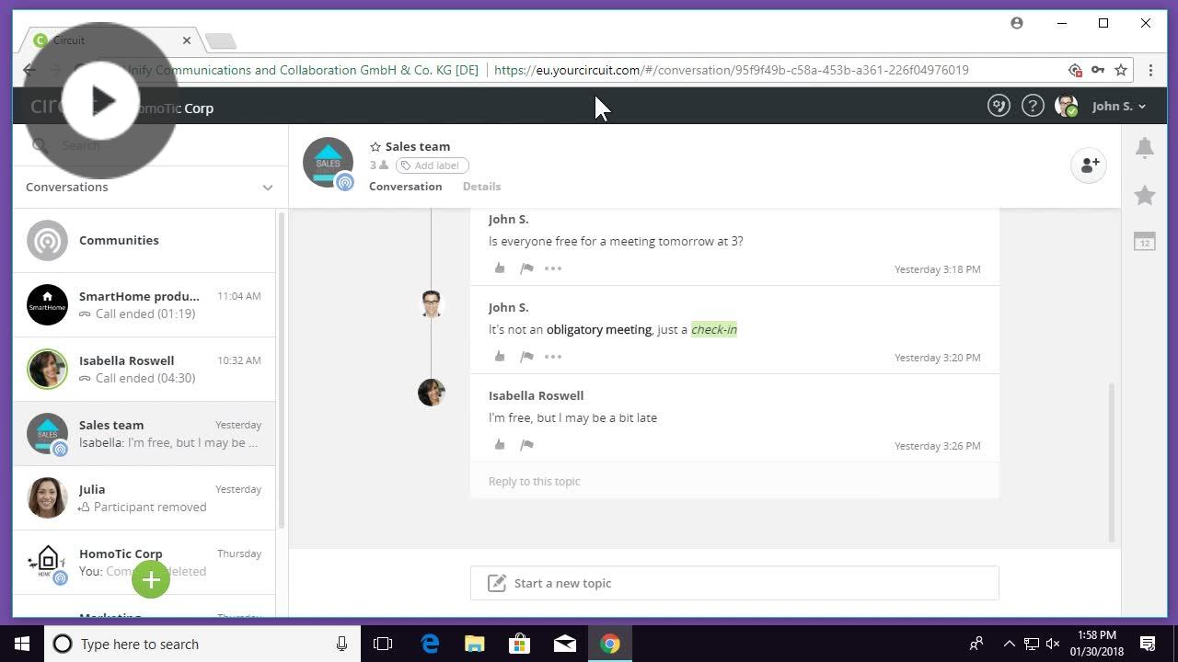The height and width of the screenshot is (662, 1178).
Task: Select Sales team conversation in list
Action: click(144, 433)
